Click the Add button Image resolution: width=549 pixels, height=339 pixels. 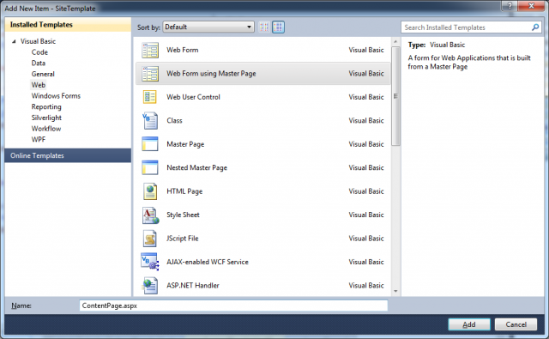469,324
